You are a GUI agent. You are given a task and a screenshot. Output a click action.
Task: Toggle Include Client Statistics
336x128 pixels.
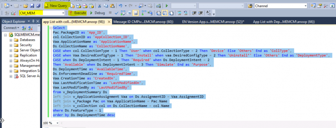pos(150,13)
